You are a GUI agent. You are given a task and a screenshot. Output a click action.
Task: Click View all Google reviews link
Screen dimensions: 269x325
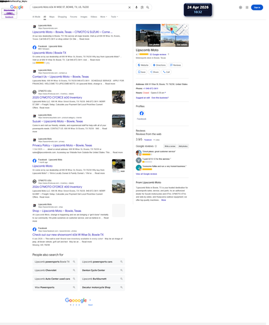(x=146, y=174)
